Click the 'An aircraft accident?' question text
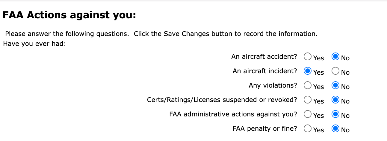Viewport: 387px width, 141px height. coord(264,56)
